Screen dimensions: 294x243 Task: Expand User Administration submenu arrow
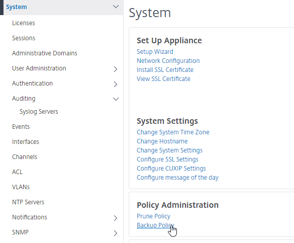(x=116, y=69)
